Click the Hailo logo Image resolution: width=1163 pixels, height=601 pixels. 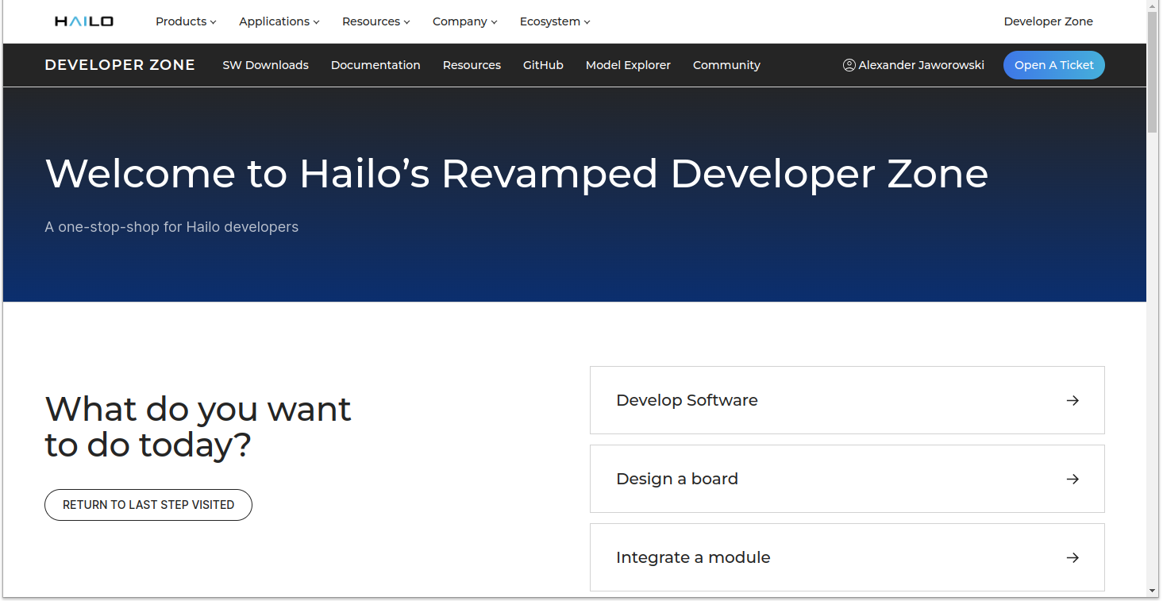84,21
